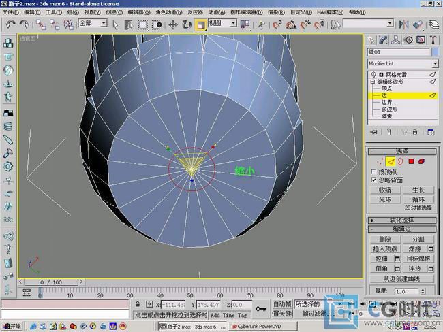Image resolution: width=443 pixels, height=332 pixels.
Task: Click the Redo arrow in the toolbar
Action: click(x=25, y=24)
